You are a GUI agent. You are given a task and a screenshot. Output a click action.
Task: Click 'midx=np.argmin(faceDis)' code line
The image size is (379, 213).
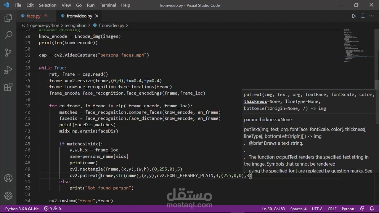89,131
